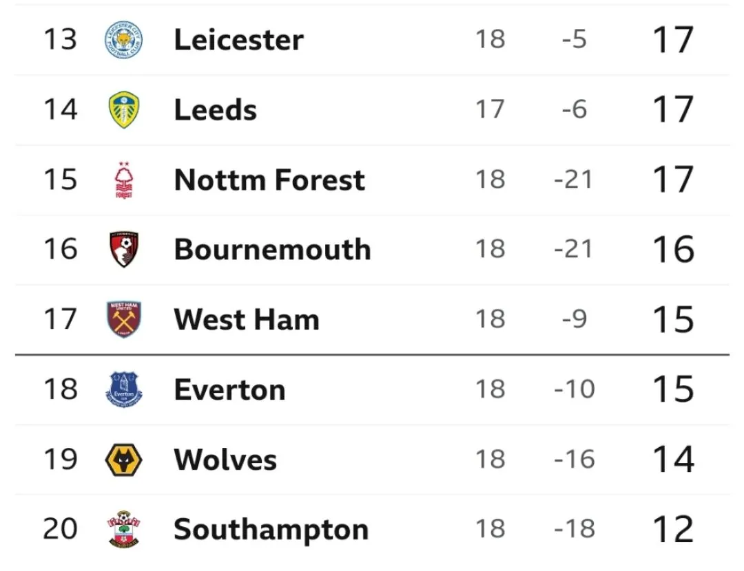Select the Southampton club crest

pos(124,530)
